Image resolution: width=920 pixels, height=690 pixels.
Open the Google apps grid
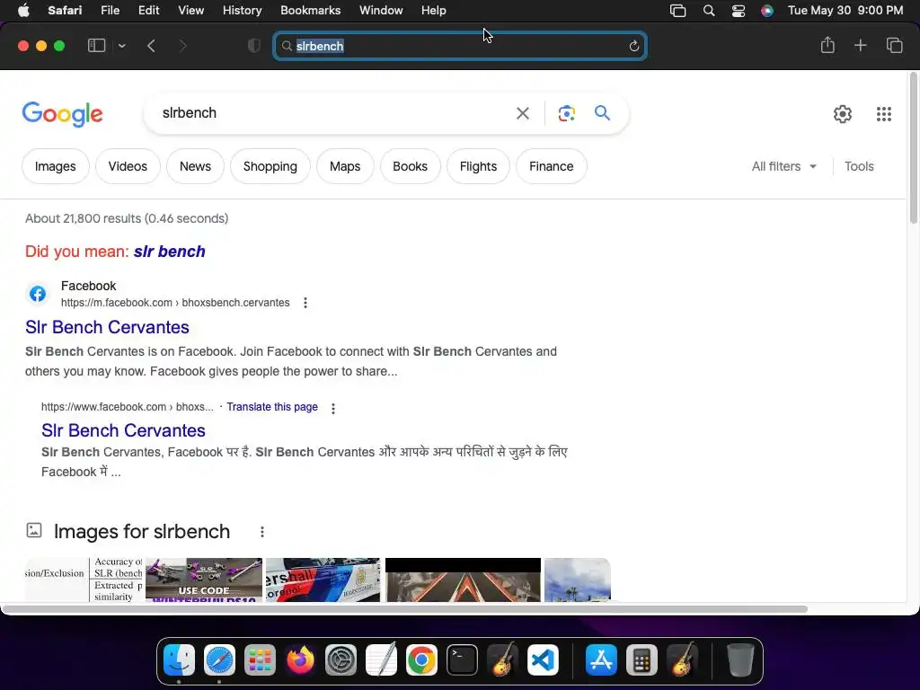(x=884, y=114)
